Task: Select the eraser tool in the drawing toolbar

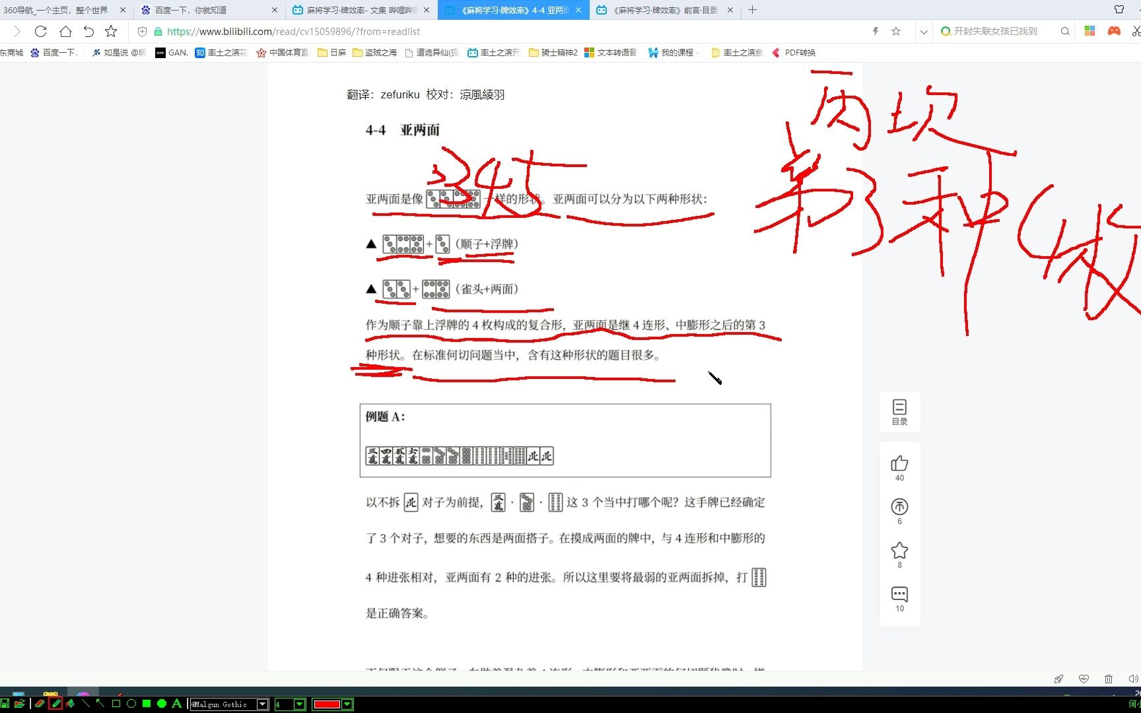Action: 40,704
